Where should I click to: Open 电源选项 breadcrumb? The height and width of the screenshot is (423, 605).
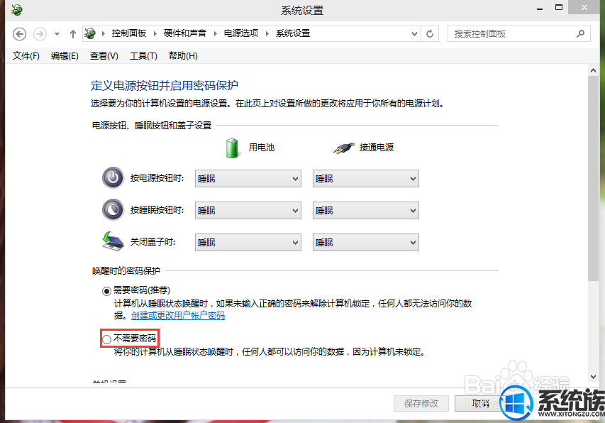tap(241, 33)
